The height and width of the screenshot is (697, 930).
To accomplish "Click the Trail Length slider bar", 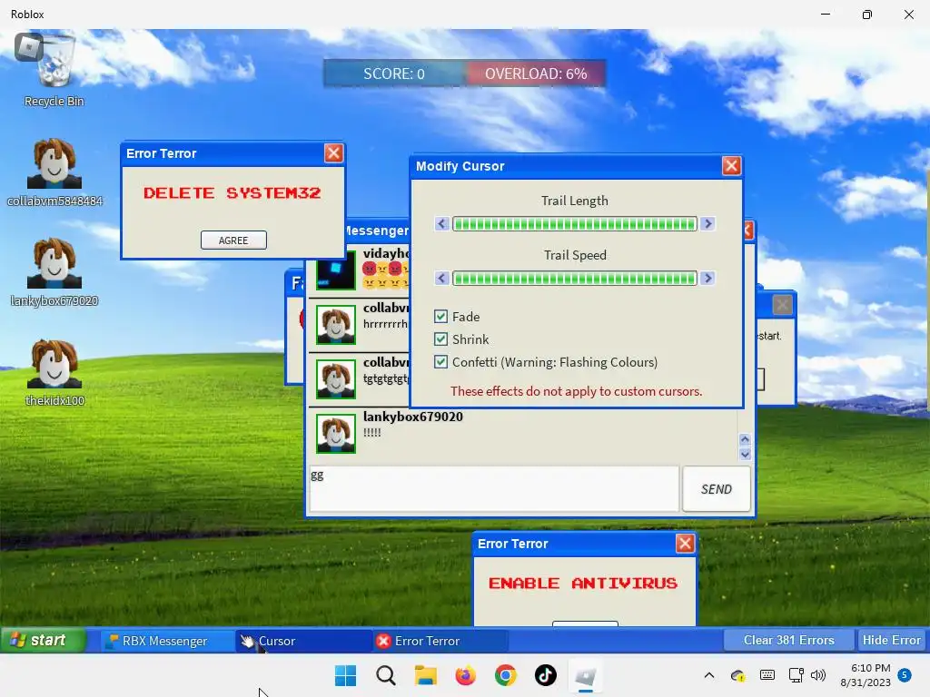I will pos(575,223).
